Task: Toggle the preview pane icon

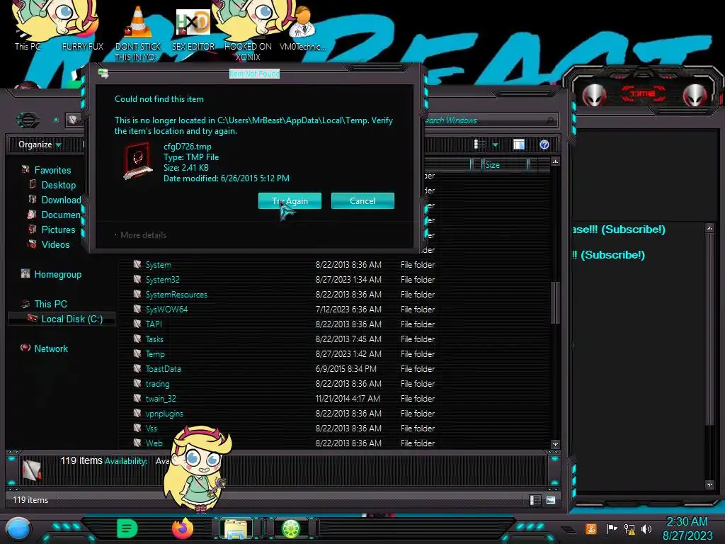Action: coord(519,144)
